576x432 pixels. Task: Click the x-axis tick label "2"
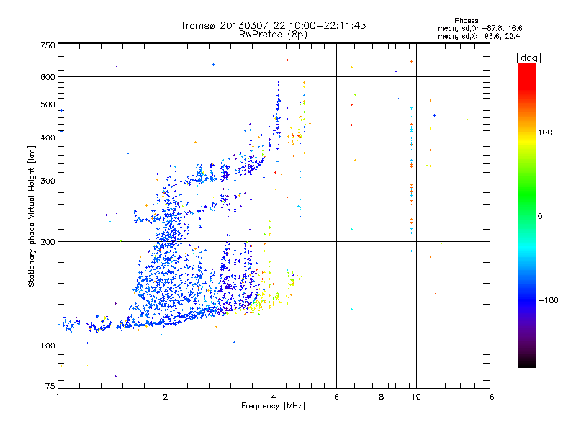click(x=166, y=397)
